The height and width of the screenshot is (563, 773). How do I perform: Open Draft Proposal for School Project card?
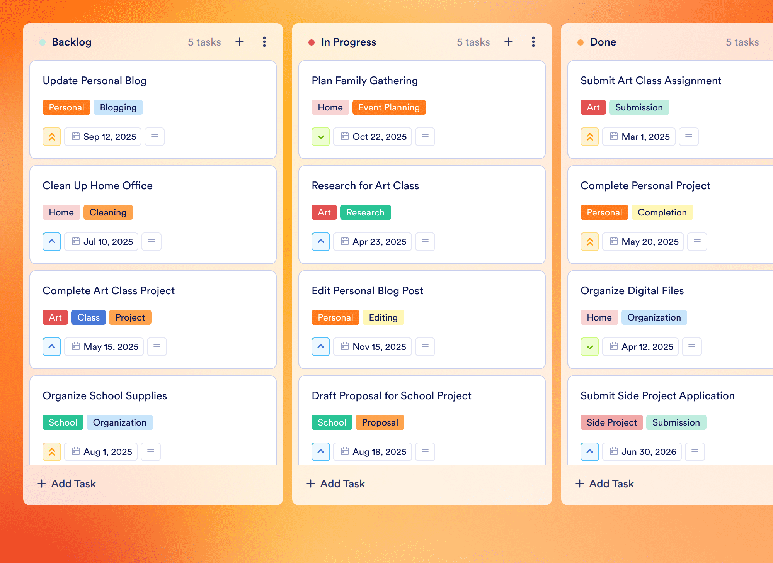point(391,396)
